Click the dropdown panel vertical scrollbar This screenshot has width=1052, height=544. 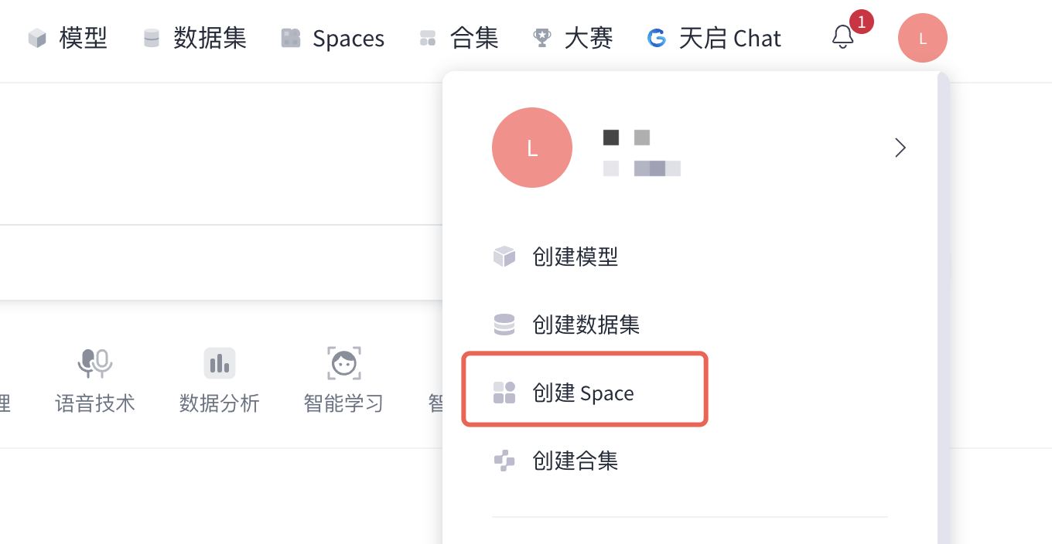(x=943, y=309)
